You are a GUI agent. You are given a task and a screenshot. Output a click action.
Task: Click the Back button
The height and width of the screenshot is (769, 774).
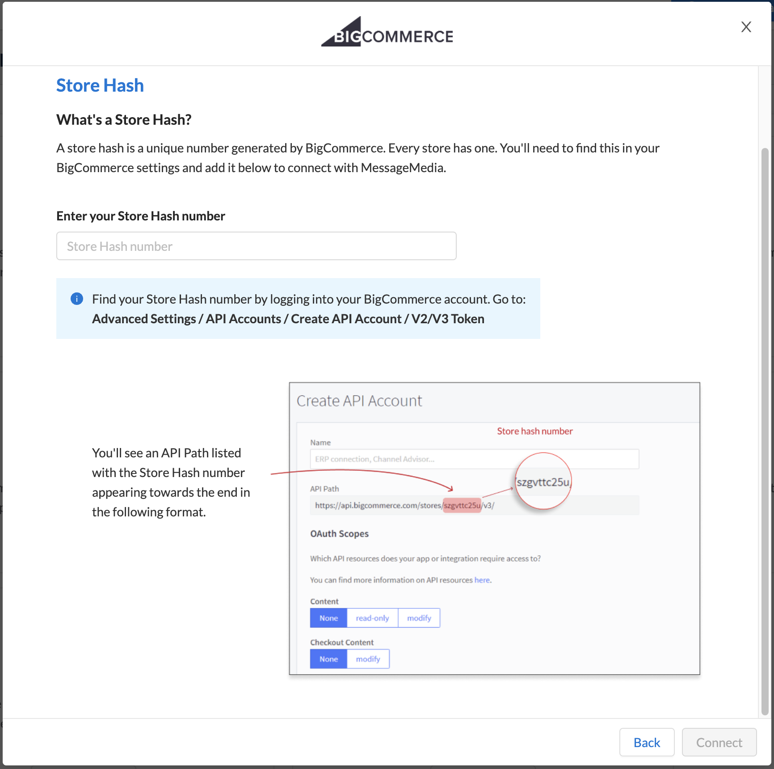[647, 742]
